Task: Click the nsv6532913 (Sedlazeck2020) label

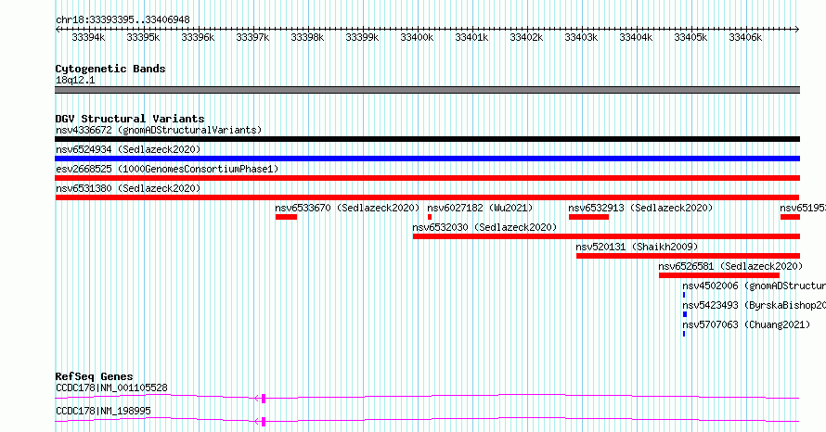Action: 640,208
